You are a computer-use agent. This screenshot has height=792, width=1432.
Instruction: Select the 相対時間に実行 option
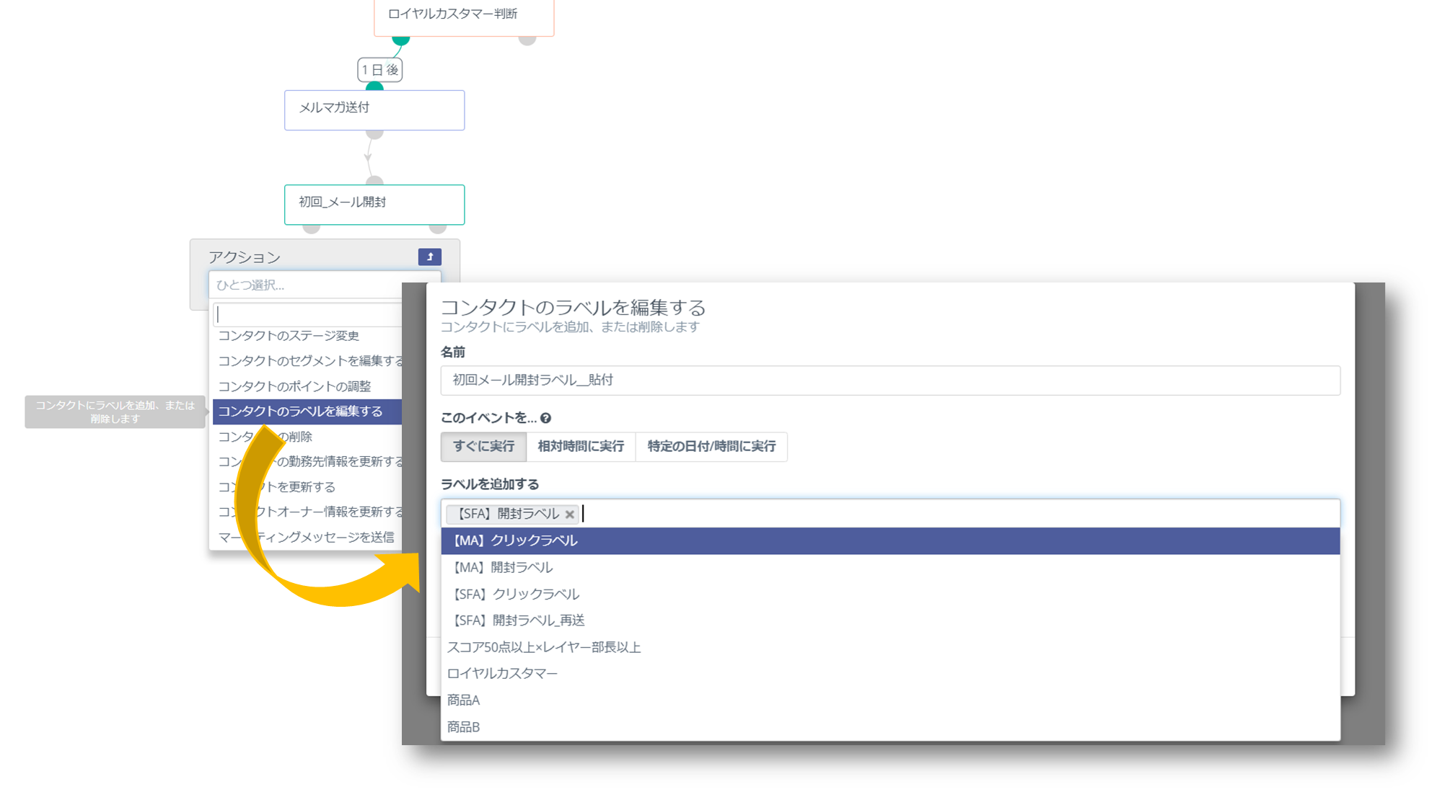click(581, 446)
